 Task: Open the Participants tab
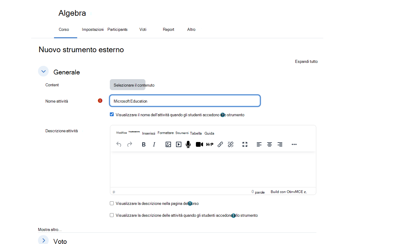[118, 30]
